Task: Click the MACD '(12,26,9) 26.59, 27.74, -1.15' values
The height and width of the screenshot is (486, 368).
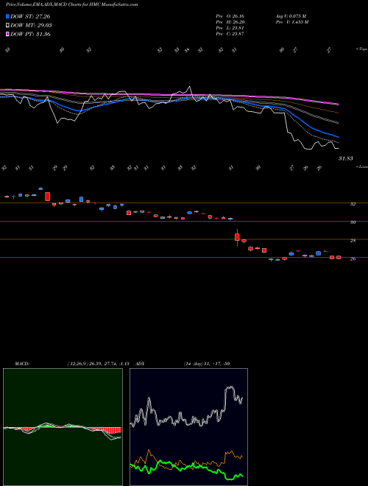Action: click(98, 364)
